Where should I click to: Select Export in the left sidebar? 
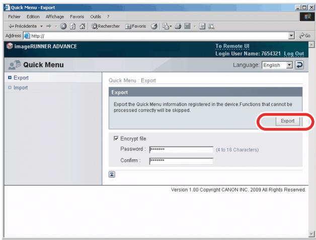click(21, 78)
